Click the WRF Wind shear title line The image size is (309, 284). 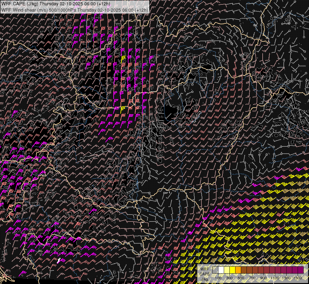point(74,10)
